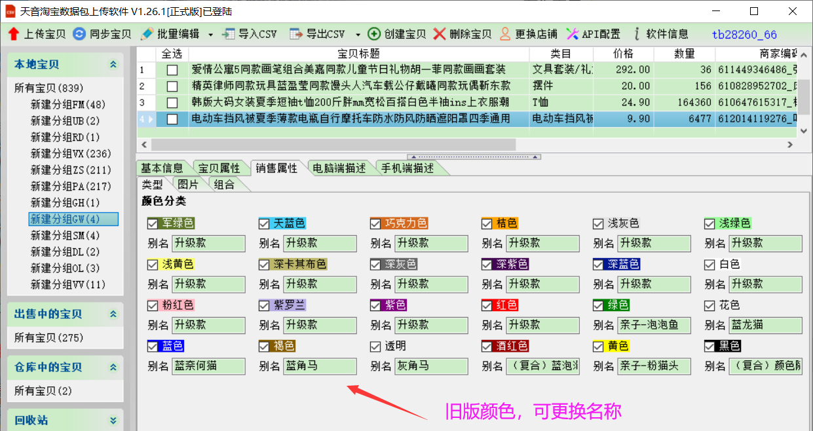813x431 pixels.
Task: Click the 更换店铺 person icon
Action: click(x=504, y=34)
